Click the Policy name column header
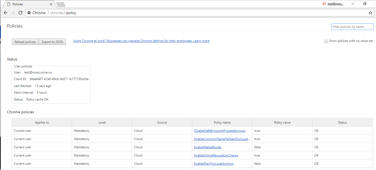Image resolution: width=376 pixels, height=170 pixels. 222,123
